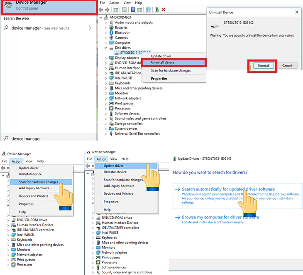Click the magnifier icon beside the web search suggestion
The image size is (303, 275).
click(6, 28)
